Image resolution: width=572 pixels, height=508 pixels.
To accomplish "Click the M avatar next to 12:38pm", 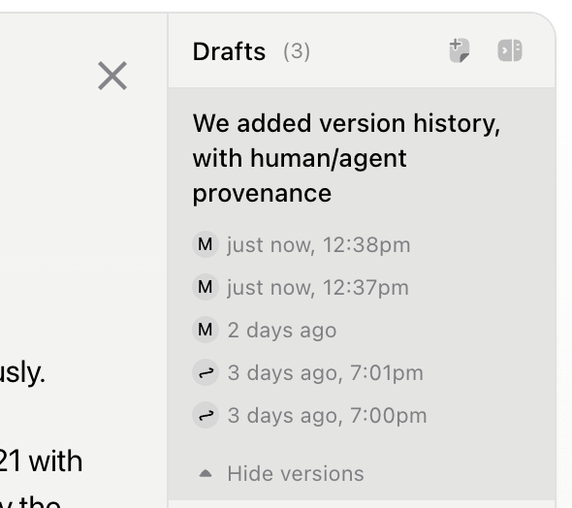I will (x=206, y=244).
